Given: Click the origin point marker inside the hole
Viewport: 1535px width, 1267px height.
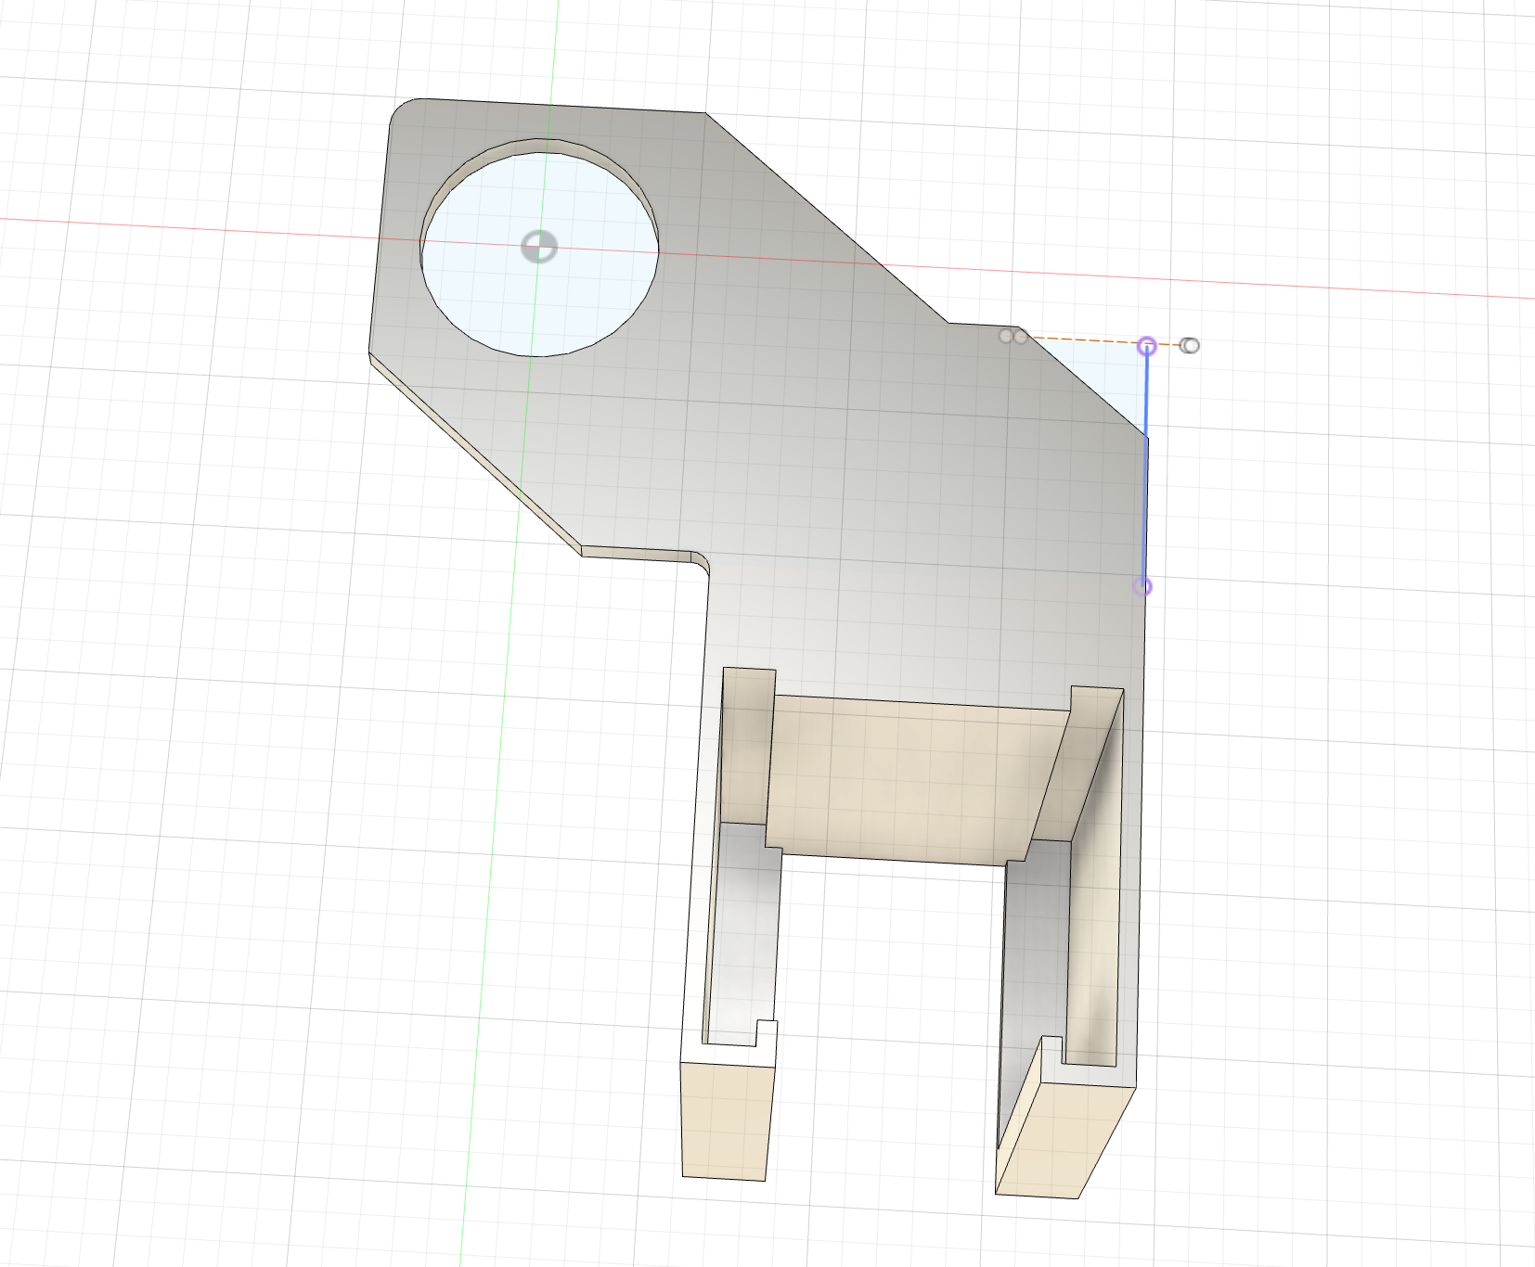Looking at the screenshot, I should 538,247.
